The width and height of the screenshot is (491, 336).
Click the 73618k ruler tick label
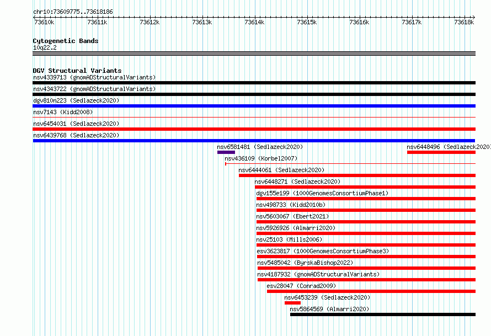(464, 22)
